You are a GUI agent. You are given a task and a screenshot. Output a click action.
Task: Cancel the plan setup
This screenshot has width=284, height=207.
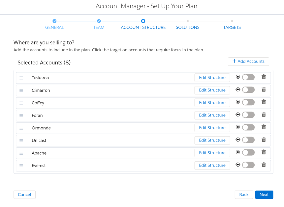[24, 195]
